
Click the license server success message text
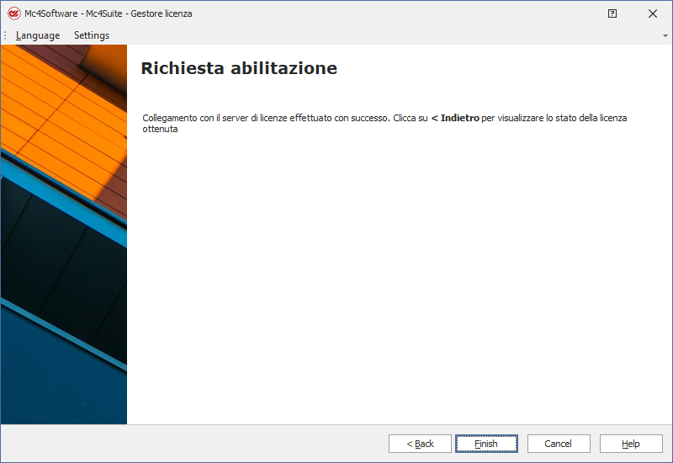click(267, 119)
